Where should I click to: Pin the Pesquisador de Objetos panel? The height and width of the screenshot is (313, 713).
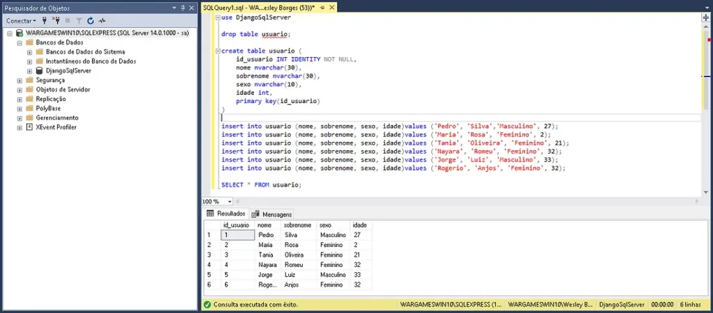(x=183, y=8)
